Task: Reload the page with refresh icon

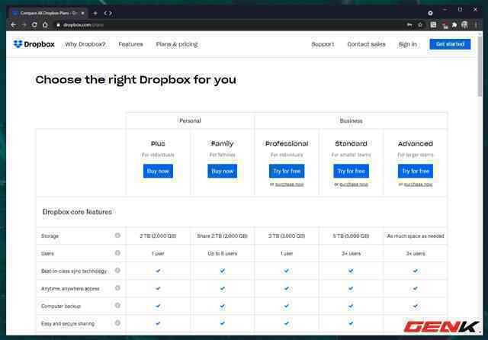Action: pyautogui.click(x=34, y=25)
